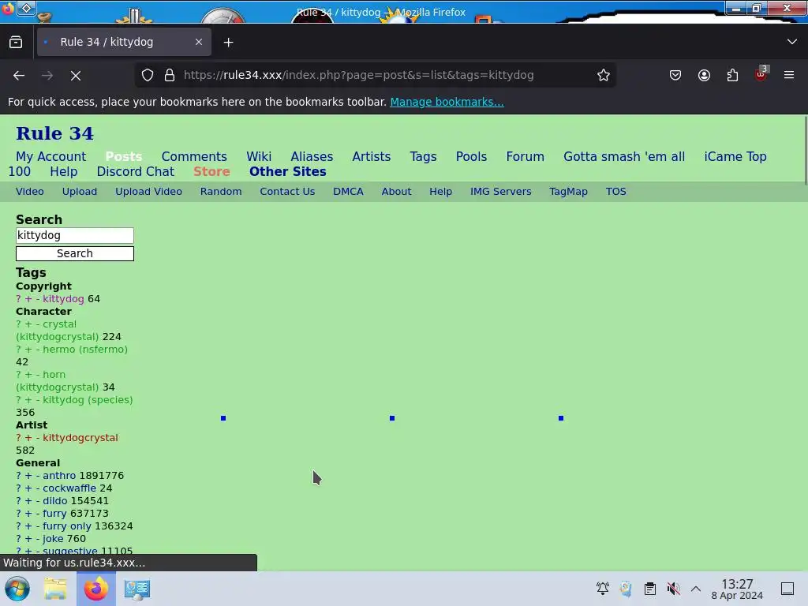Screen dimensions: 808x606
Task: Open the Firefox View tab list icon
Action: [x=16, y=43]
